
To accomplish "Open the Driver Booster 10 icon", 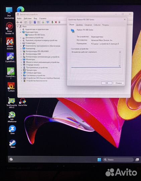I will pos(10,28).
